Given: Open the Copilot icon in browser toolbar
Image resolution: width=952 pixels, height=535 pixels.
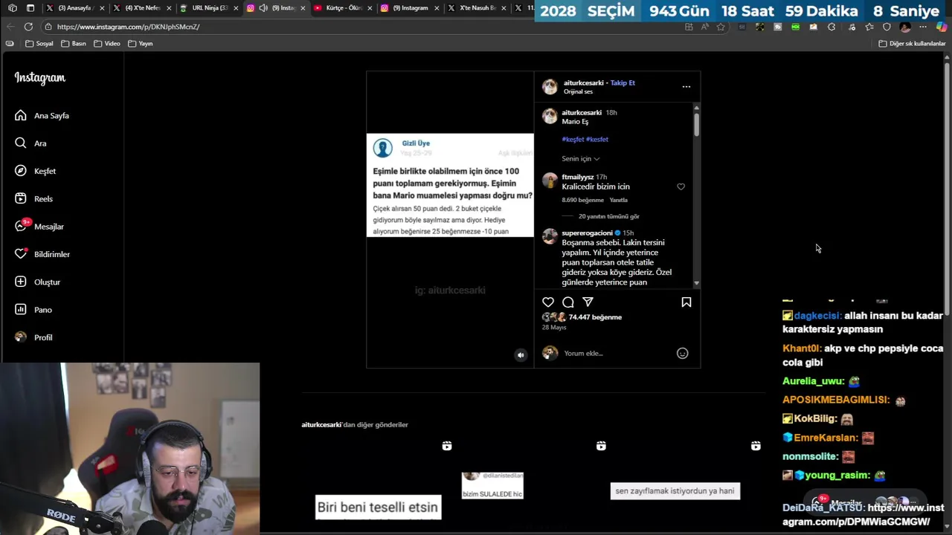Looking at the screenshot, I should pos(941,27).
